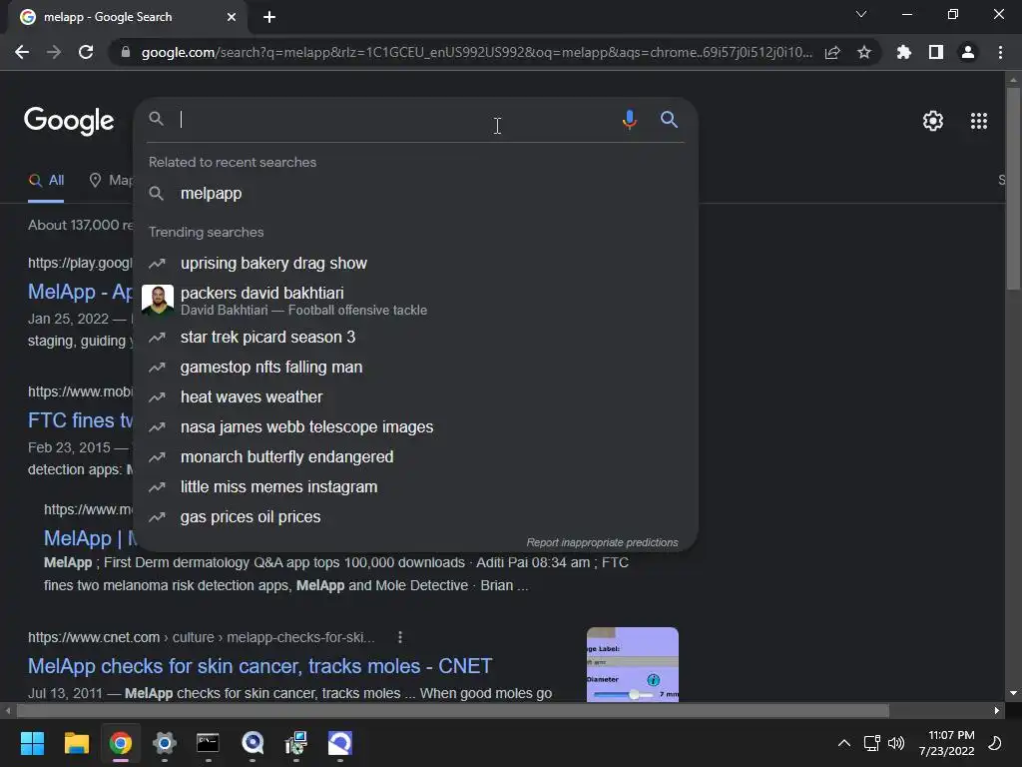Click horizontal scrollbar right arrow
The width and height of the screenshot is (1022, 767).
[997, 710]
